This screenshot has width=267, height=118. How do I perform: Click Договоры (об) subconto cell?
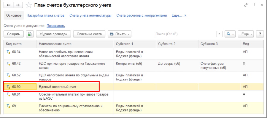(x=177, y=66)
